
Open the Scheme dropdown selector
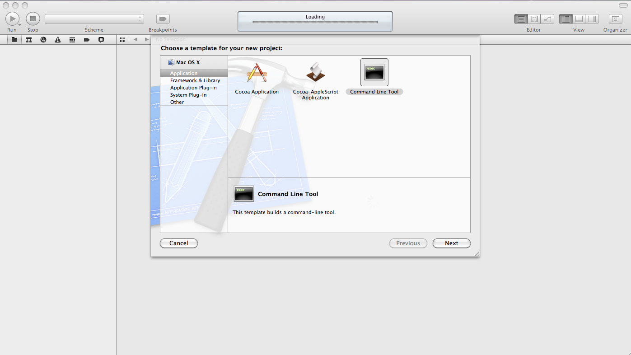click(94, 19)
